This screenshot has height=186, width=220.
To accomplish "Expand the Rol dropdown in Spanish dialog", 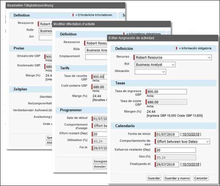I will [154, 65].
